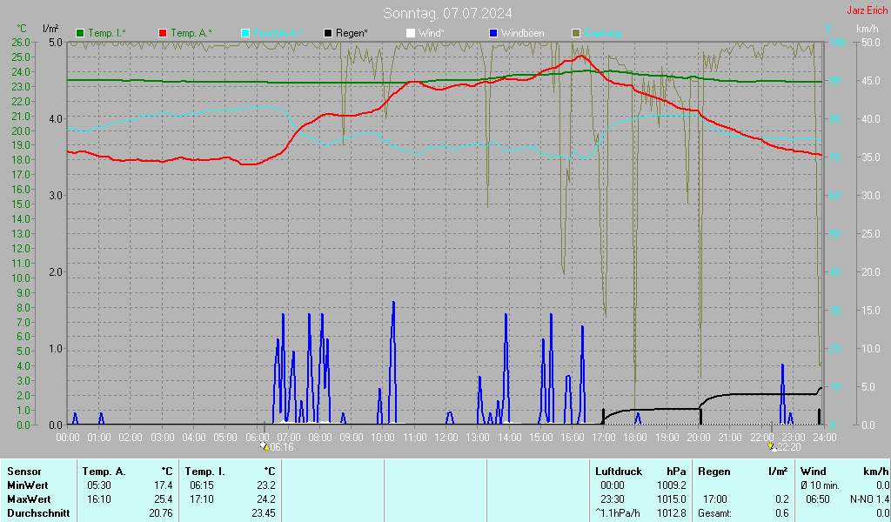This screenshot has height=522, width=891.
Task: Click the wind direction value 'N-NO 1.4'
Action: (x=869, y=499)
